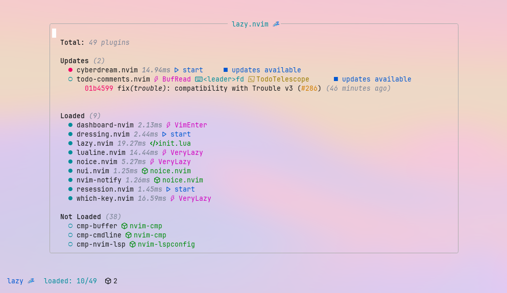Click the <leader>fd keymap label

click(x=224, y=79)
